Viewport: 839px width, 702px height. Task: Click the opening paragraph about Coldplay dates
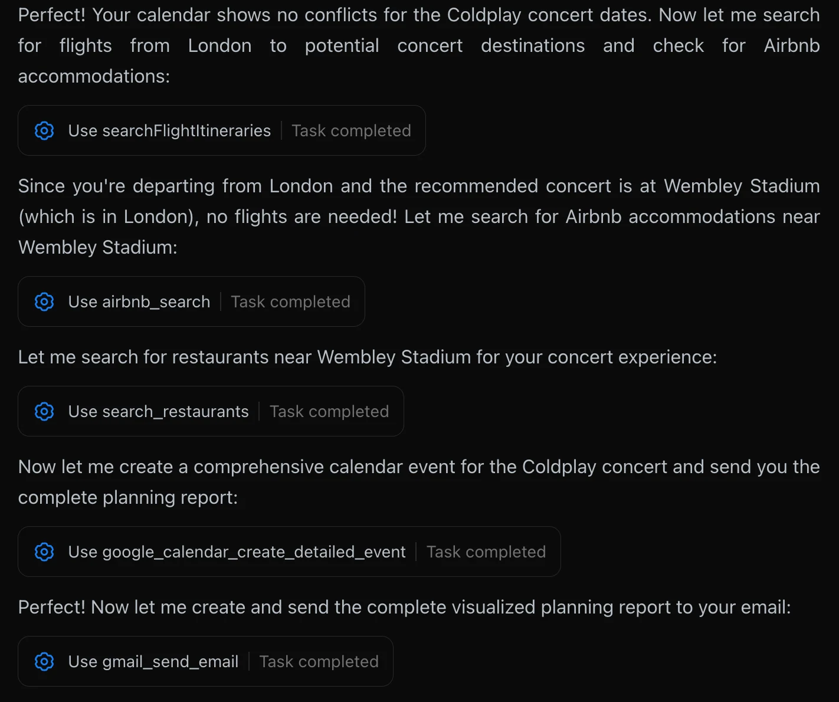[x=419, y=45]
